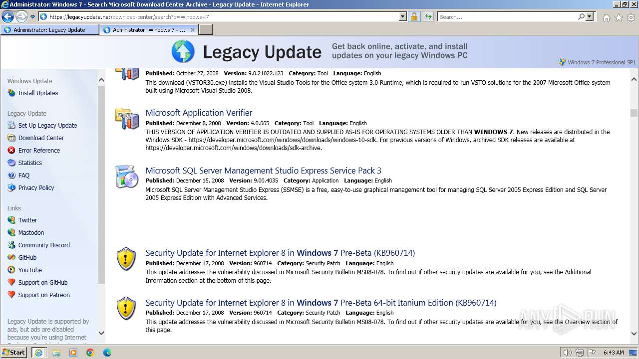Click the Legacy Update logo icon
639x359 pixels.
(183, 52)
